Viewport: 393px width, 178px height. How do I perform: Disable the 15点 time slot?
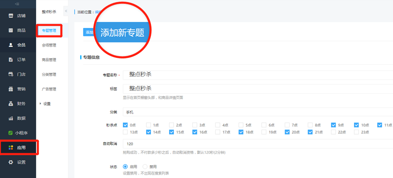[172, 132]
